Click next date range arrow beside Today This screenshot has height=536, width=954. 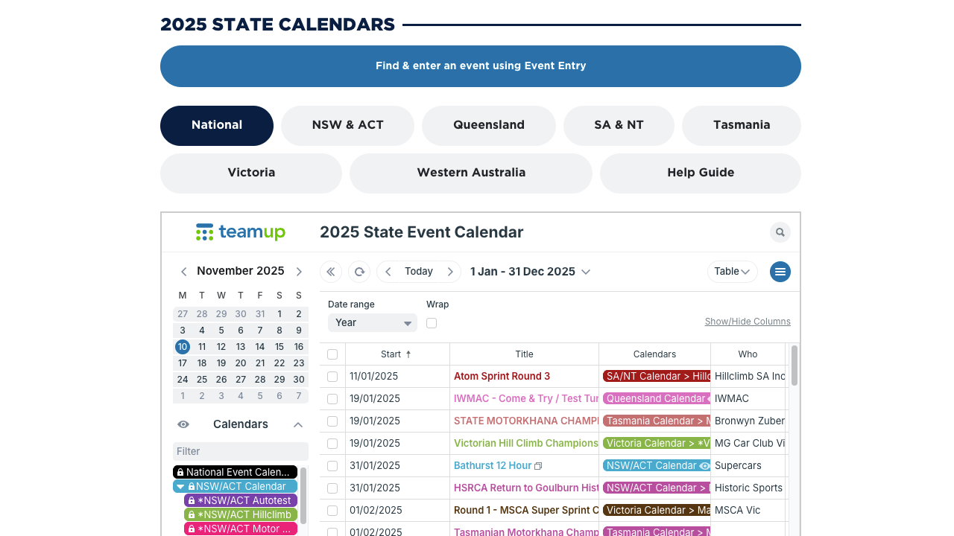point(449,272)
